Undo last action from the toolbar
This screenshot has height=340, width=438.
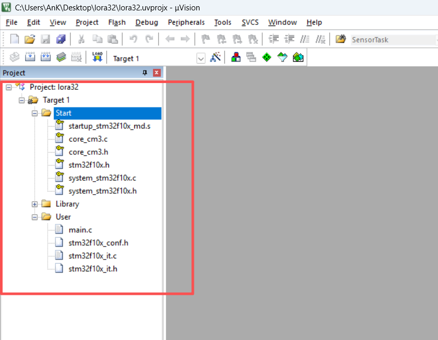pos(133,39)
